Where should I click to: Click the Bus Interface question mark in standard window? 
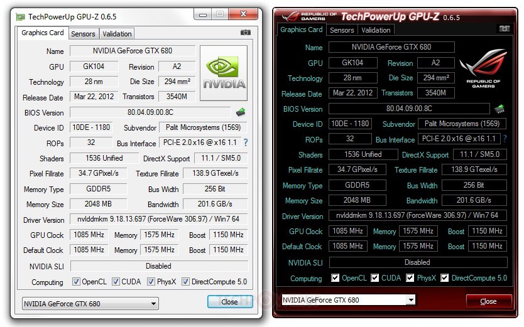(x=246, y=142)
